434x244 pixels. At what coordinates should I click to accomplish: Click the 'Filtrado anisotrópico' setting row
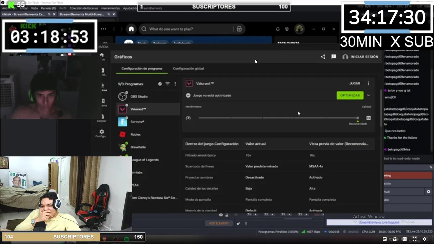pyautogui.click(x=278, y=155)
